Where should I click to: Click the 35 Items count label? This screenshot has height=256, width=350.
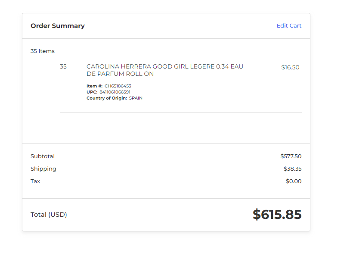tap(43, 51)
